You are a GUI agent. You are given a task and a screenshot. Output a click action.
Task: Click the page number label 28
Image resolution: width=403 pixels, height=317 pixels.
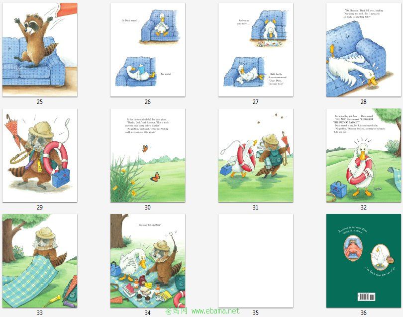coord(363,102)
